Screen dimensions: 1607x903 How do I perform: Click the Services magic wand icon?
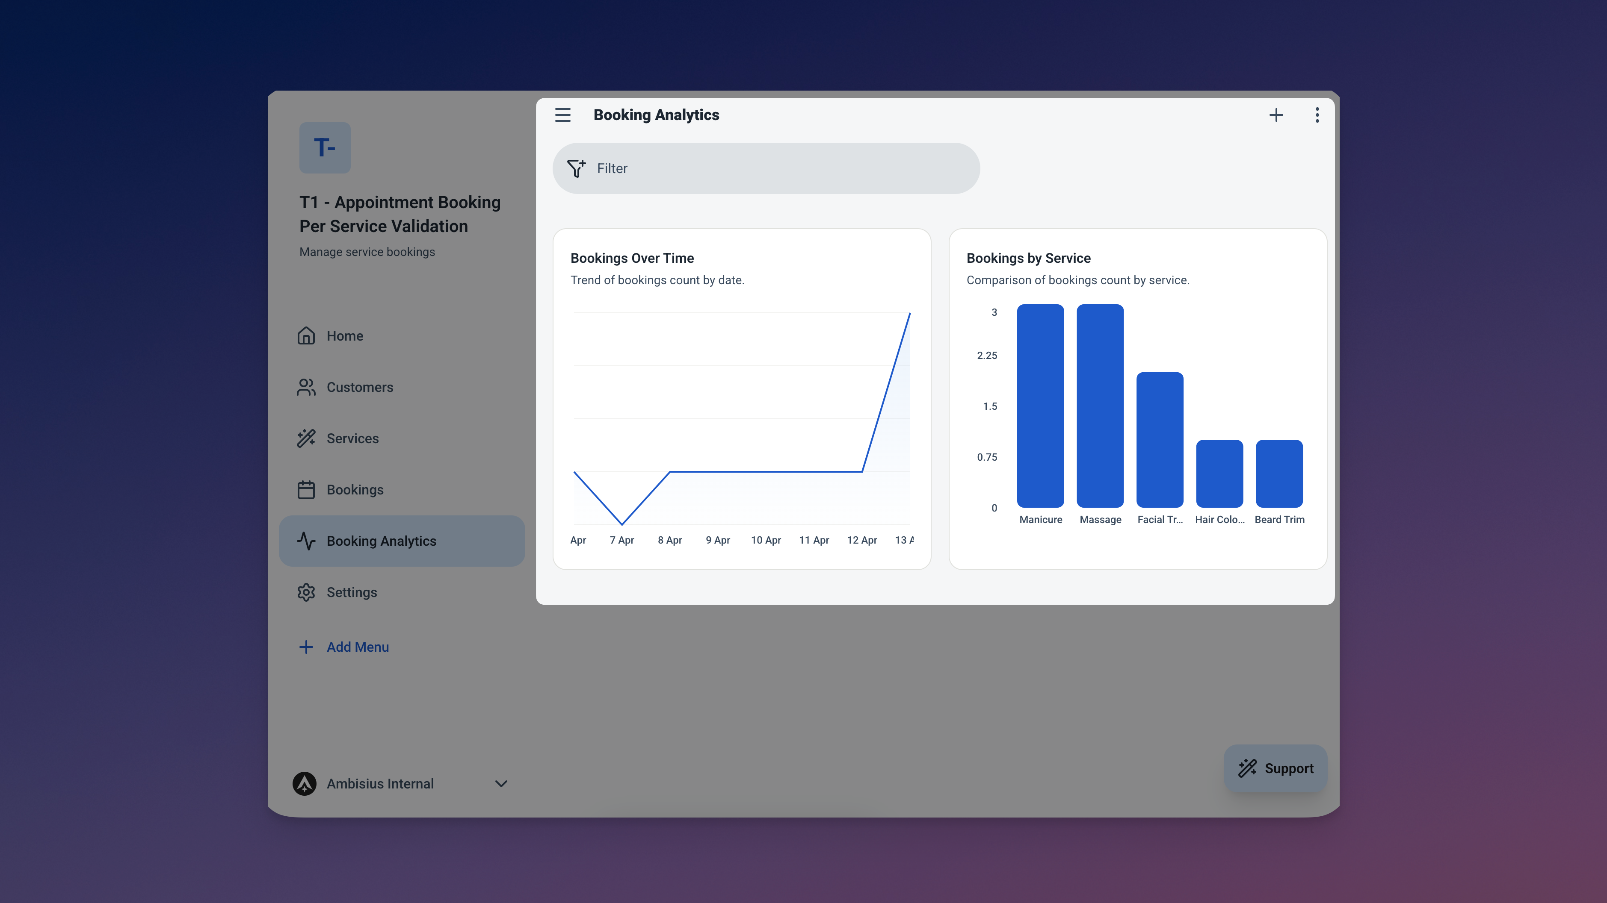click(x=306, y=438)
